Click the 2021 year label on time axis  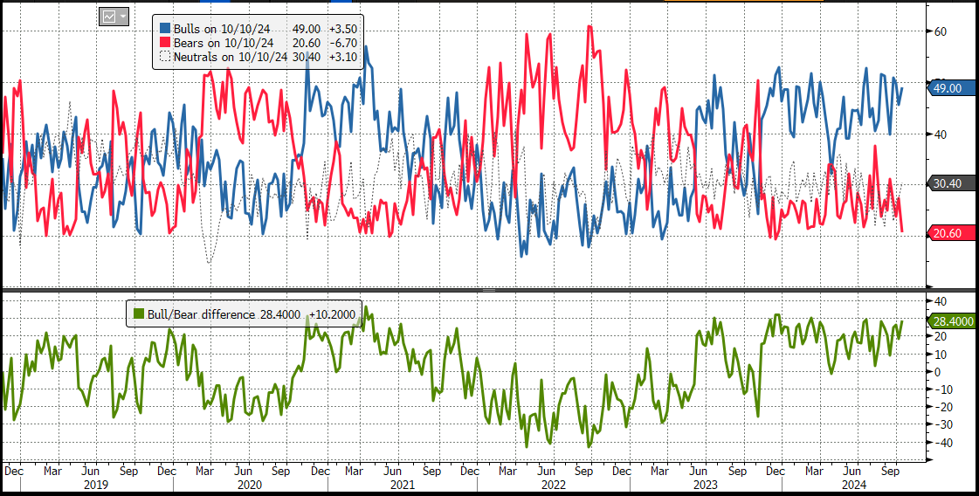coord(402,484)
